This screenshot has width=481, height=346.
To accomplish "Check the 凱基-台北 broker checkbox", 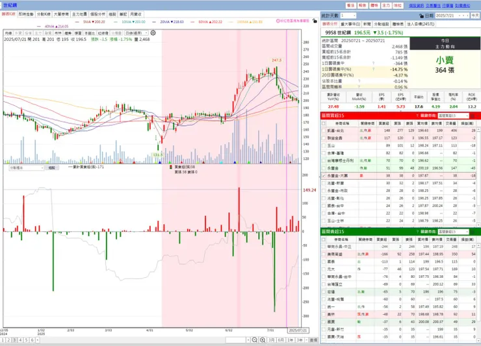I will [x=323, y=130].
